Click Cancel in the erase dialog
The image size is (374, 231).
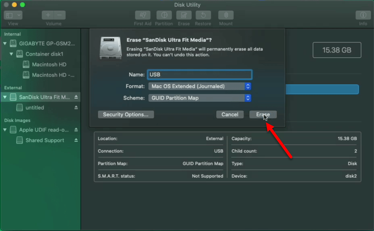230,114
